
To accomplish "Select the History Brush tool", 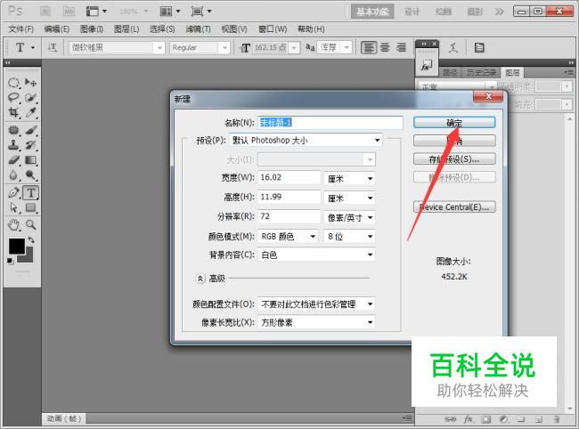I will (30, 145).
